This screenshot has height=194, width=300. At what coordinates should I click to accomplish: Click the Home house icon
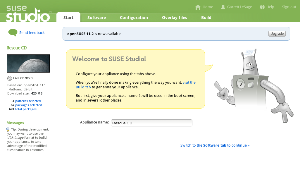click(198, 7)
